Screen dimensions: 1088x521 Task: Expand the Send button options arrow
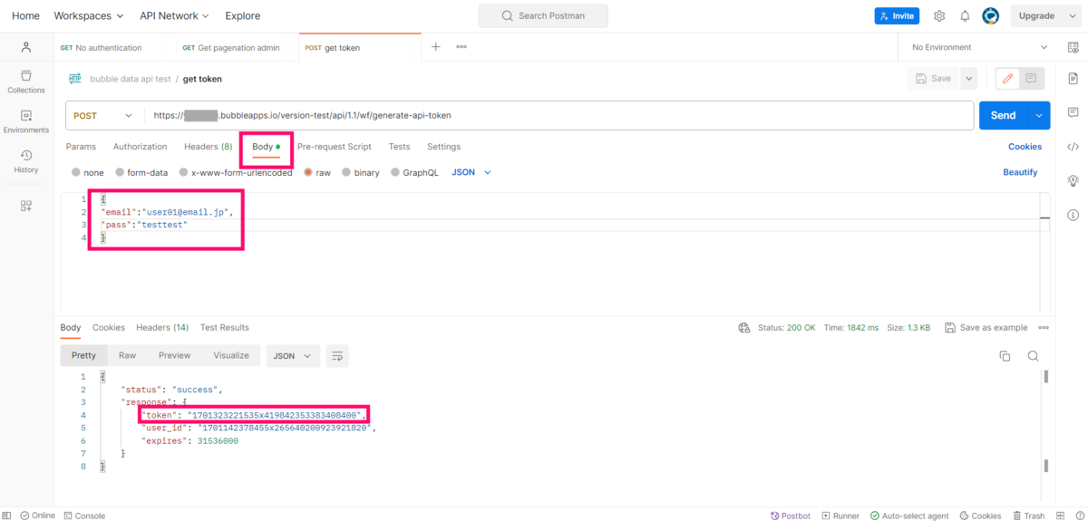pyautogui.click(x=1039, y=115)
